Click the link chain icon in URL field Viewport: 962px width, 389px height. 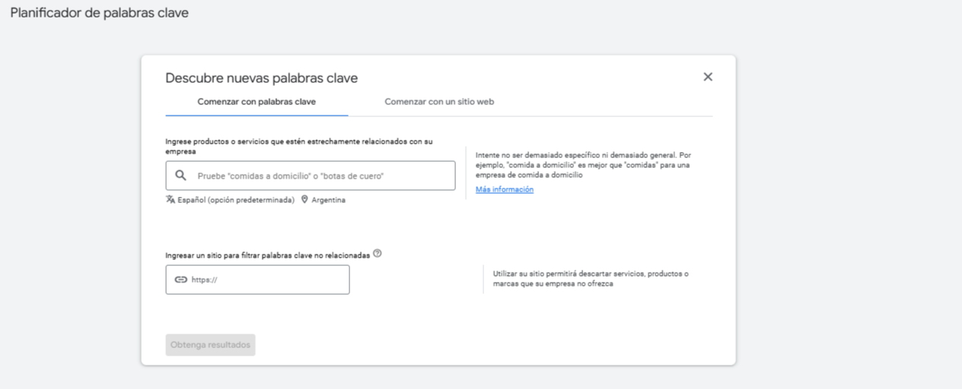[x=180, y=280]
